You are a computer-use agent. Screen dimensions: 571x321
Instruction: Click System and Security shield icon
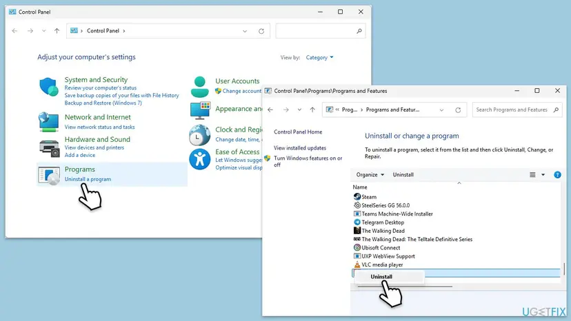tap(49, 87)
